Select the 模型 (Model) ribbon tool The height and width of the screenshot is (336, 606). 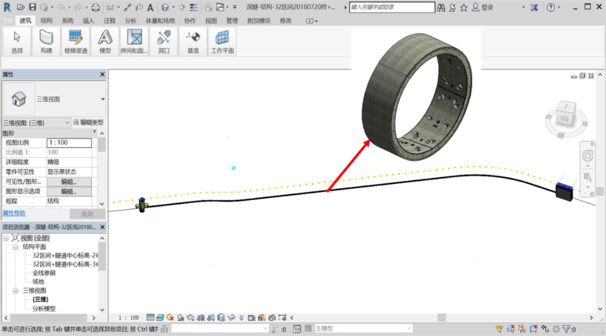105,41
